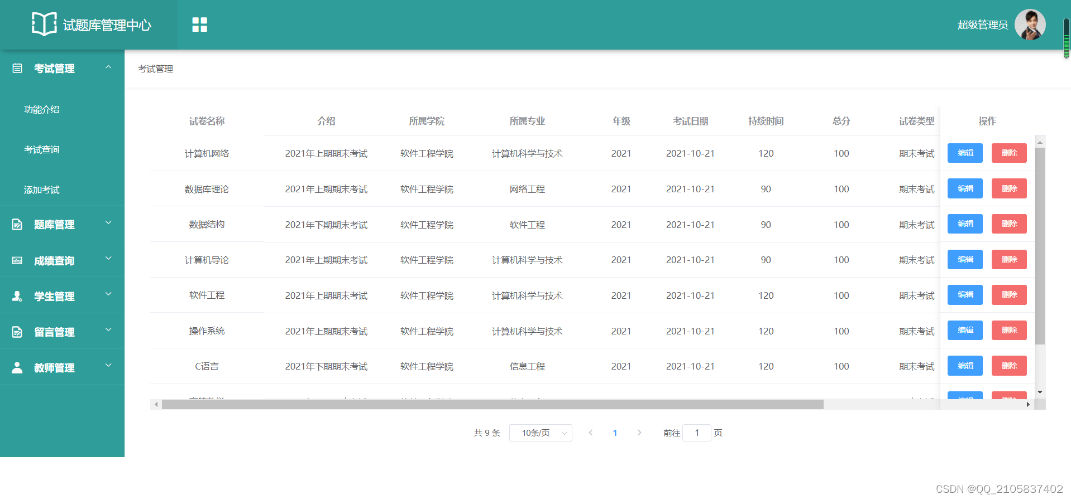Click the 考试日期 column header

[x=690, y=121]
